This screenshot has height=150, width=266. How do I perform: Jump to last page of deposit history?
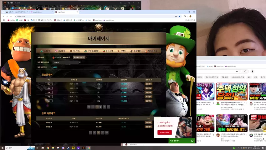click(x=108, y=107)
